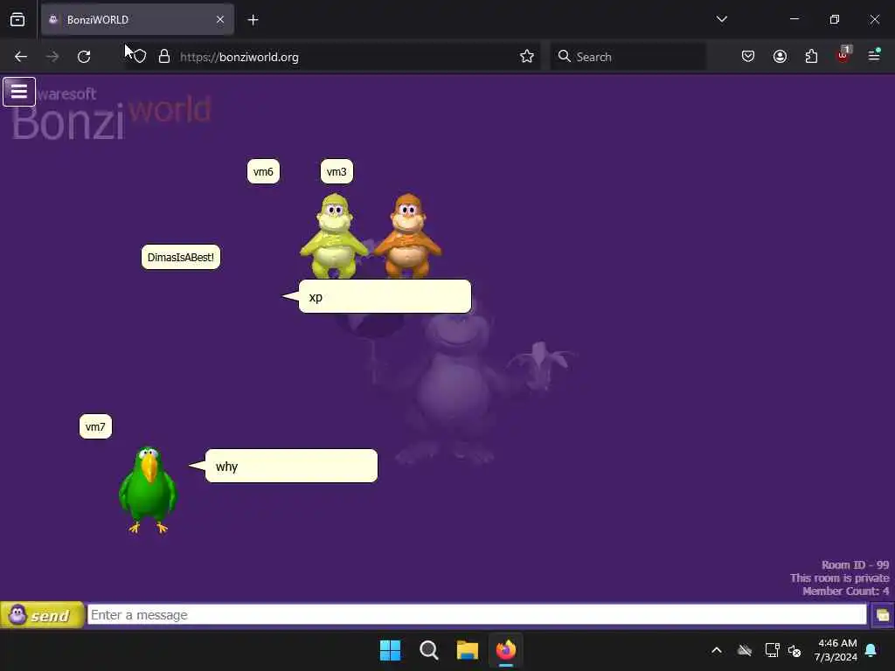This screenshot has height=671, width=895.
Task: Open a new tab with plus button
Action: tap(253, 20)
